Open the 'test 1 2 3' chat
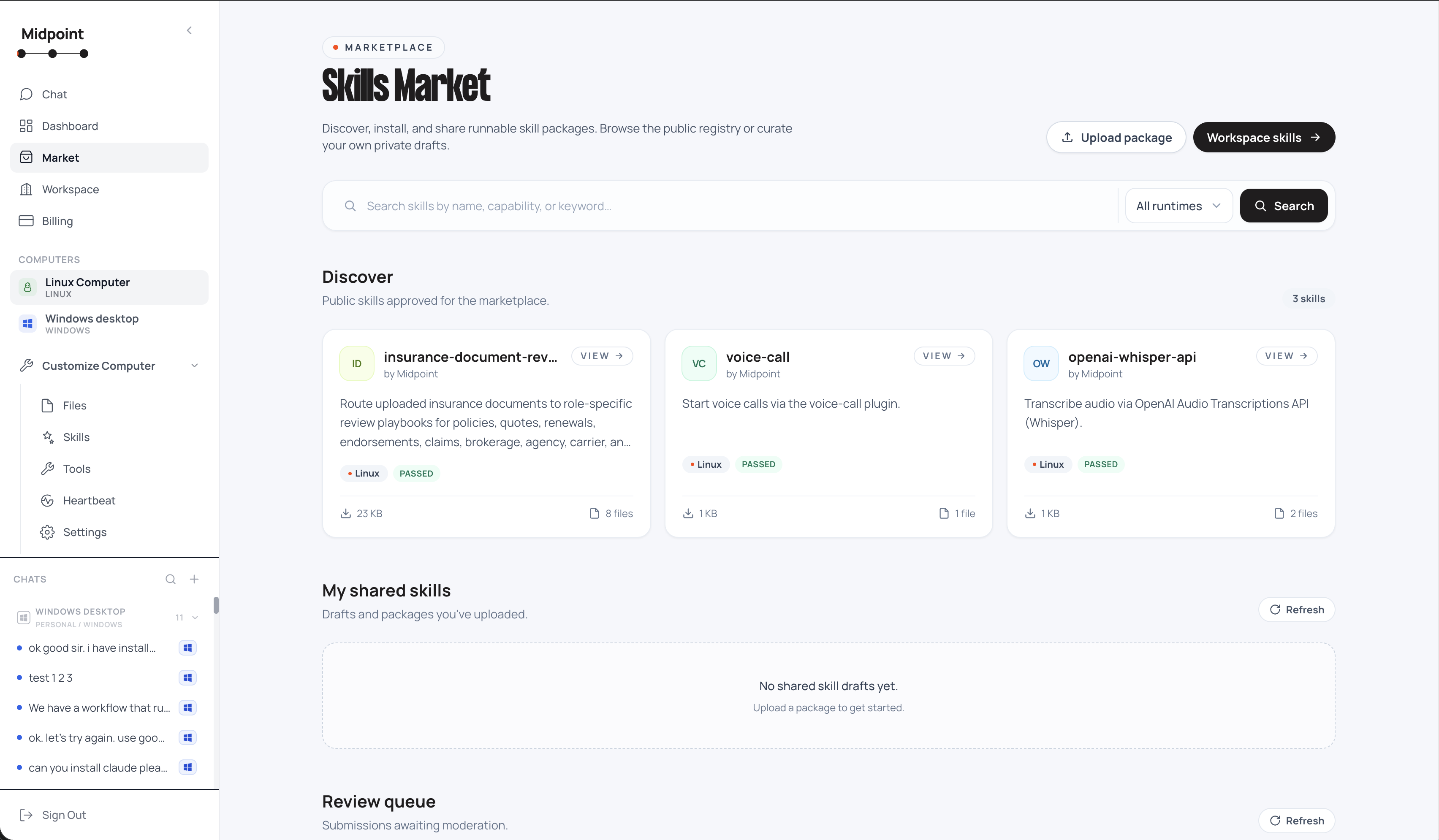This screenshot has width=1439, height=840. click(50, 678)
